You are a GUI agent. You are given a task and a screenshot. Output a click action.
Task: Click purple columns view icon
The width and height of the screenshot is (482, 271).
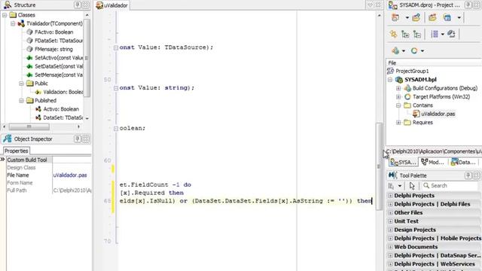coord(435,34)
